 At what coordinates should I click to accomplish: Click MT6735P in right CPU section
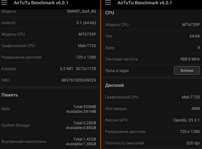coord(191,25)
